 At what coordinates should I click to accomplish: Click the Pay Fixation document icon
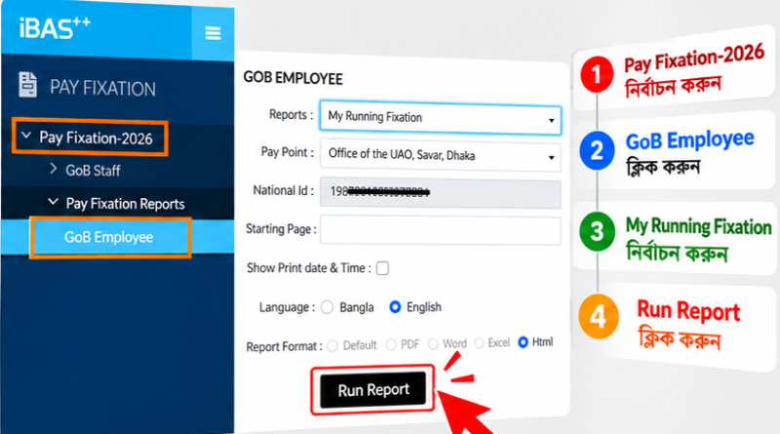coord(27,84)
